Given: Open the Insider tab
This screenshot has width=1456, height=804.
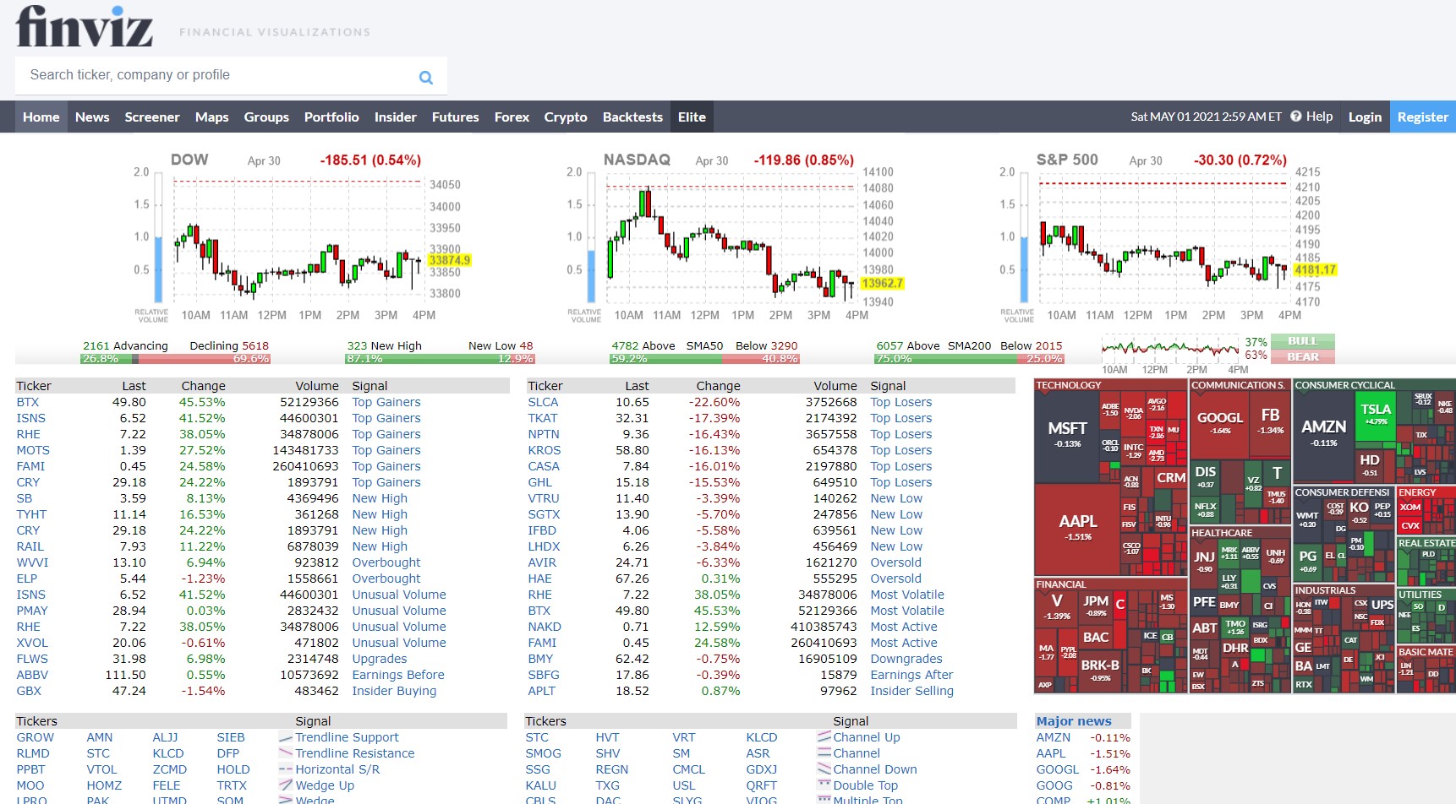Looking at the screenshot, I should click(x=396, y=117).
